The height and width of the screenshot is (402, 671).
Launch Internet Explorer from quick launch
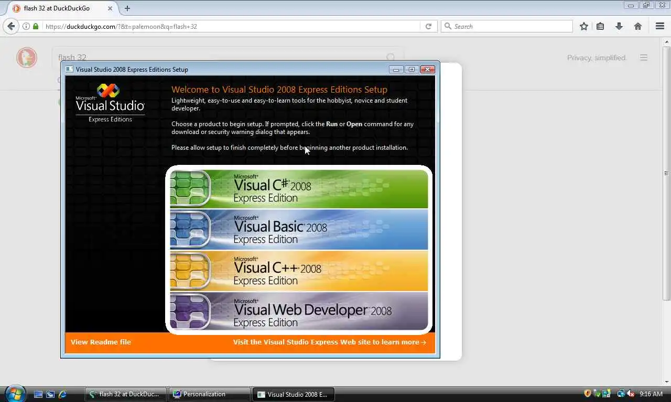[x=62, y=394]
